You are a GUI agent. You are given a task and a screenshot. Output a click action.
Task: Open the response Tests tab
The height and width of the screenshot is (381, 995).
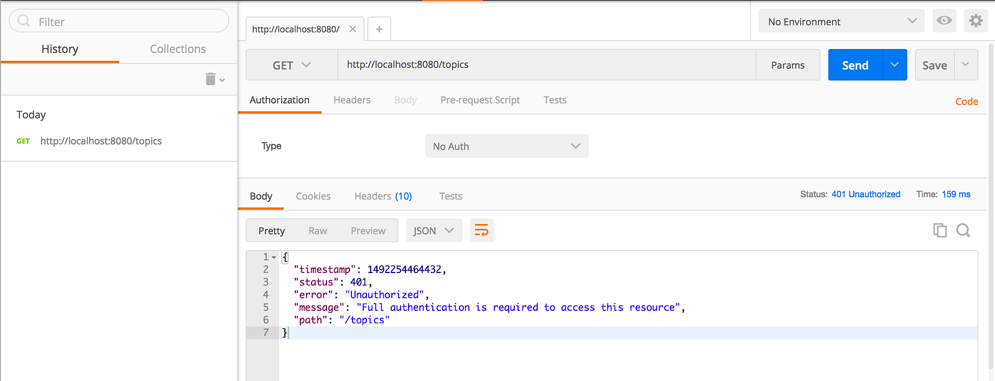coord(451,196)
